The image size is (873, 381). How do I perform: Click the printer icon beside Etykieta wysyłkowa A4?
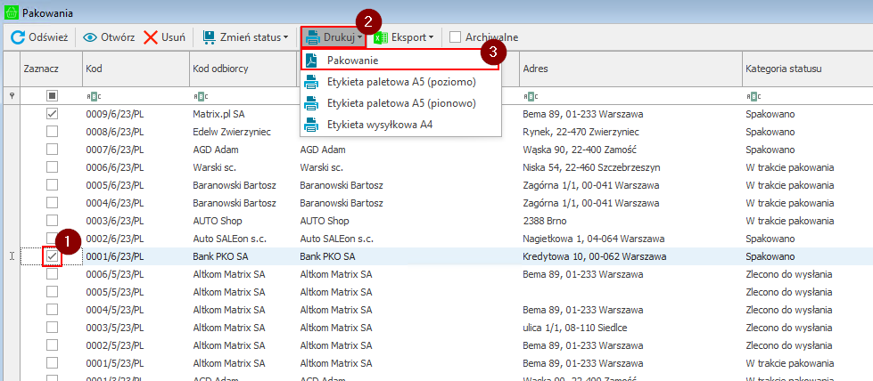pos(312,125)
